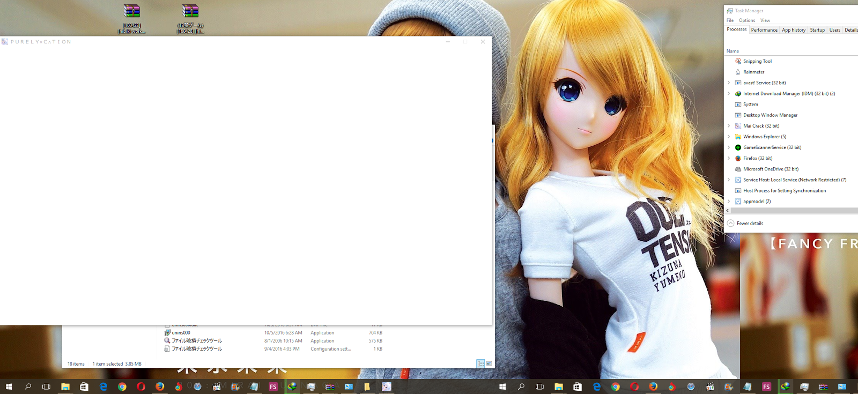Open the Startup tab

point(817,30)
